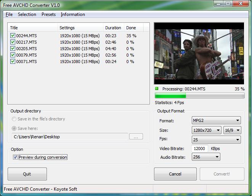Image resolution: width=252 pixels, height=196 pixels.
Task: Click the Quit button
Action: tap(27, 174)
